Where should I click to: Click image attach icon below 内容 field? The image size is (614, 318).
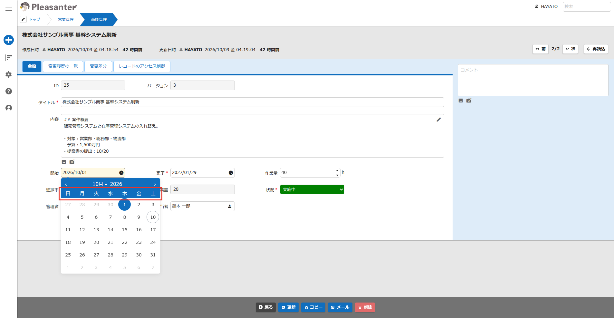click(x=64, y=162)
